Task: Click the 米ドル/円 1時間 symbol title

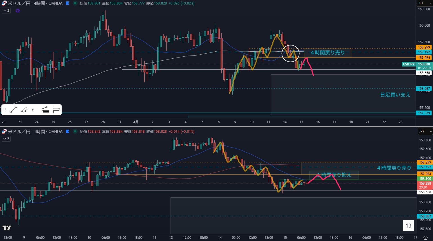Action: tap(35, 131)
